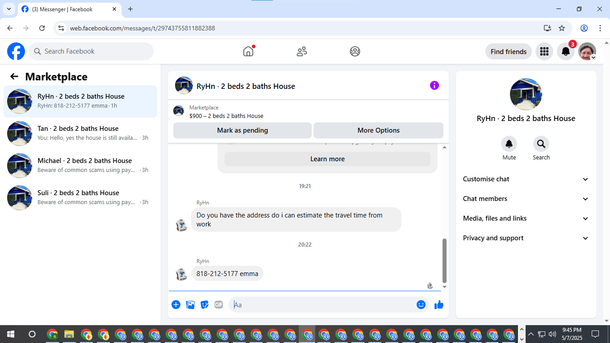The height and width of the screenshot is (343, 610).
Task: Open the Facebook logo home link
Action: (16, 51)
